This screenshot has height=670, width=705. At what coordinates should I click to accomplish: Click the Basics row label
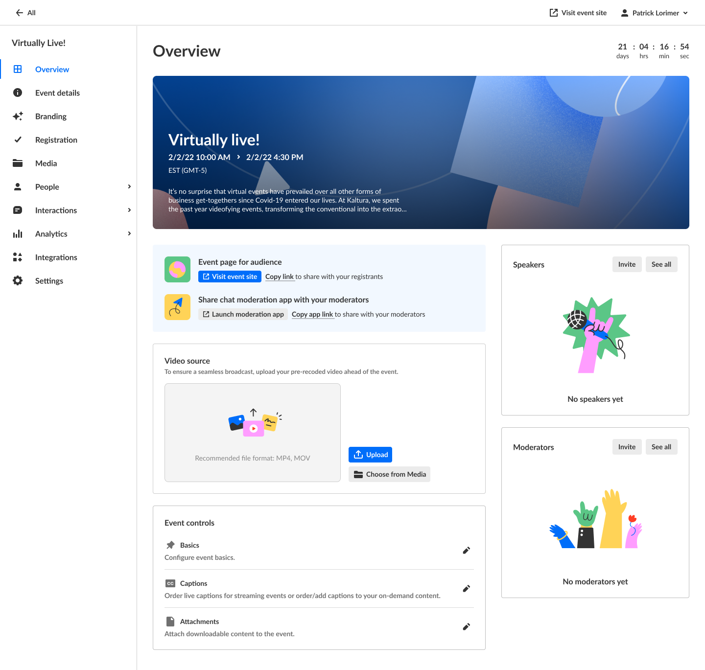point(189,545)
